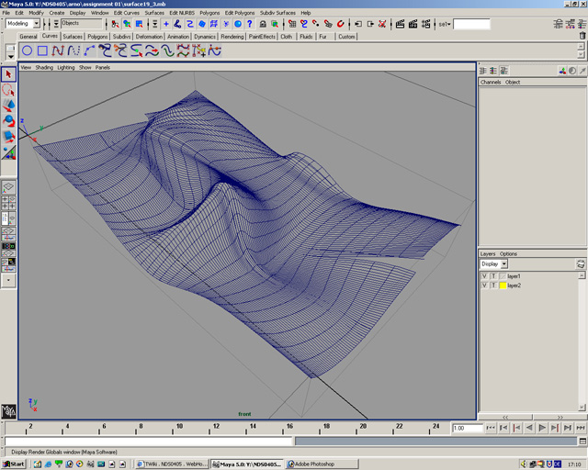The image size is (588, 470).
Task: Go to start of playback range
Action: coord(491,428)
